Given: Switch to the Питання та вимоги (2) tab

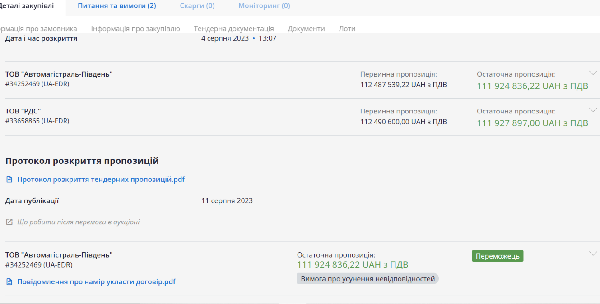Looking at the screenshot, I should click(x=116, y=6).
